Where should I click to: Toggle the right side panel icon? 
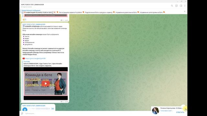[181, 6]
